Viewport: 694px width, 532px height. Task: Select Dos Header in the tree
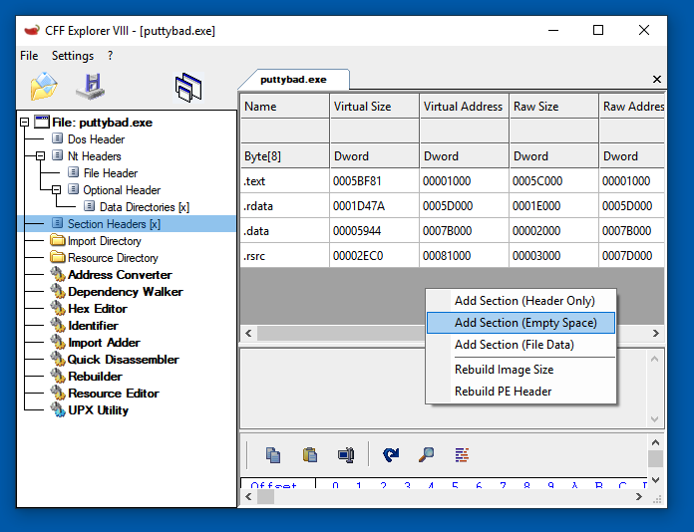tap(96, 139)
